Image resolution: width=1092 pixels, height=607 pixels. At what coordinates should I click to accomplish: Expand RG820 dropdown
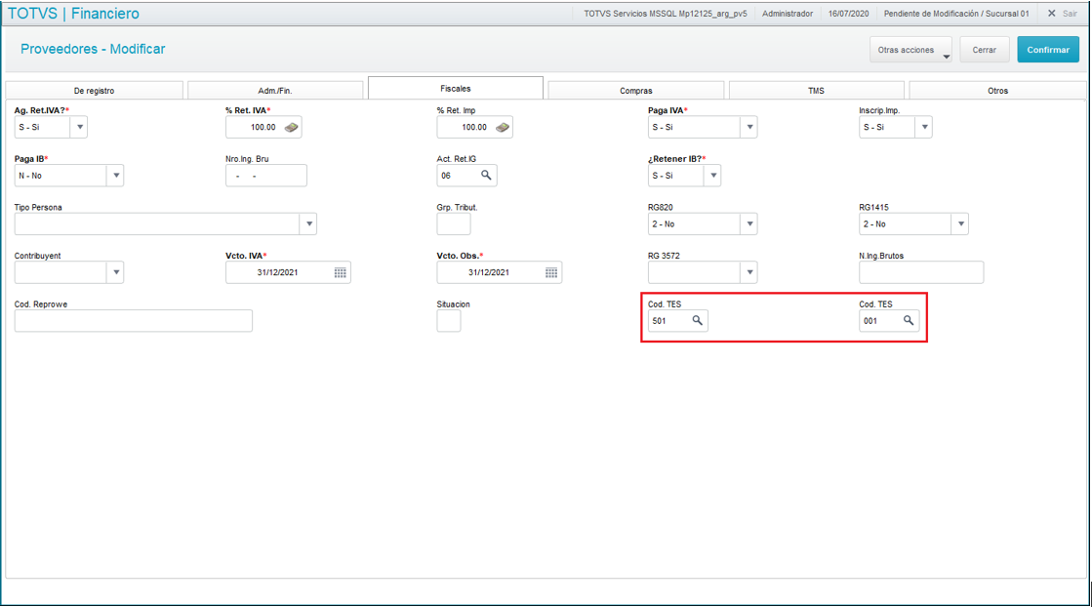click(749, 224)
